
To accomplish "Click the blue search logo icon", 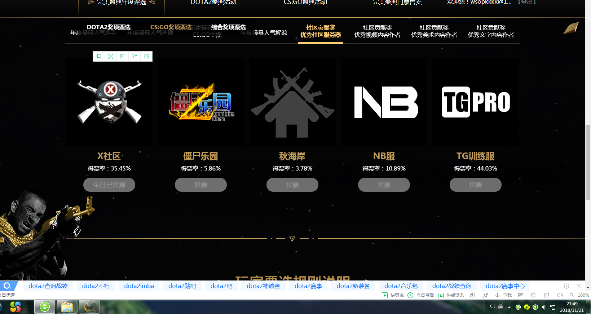I will click(7, 286).
